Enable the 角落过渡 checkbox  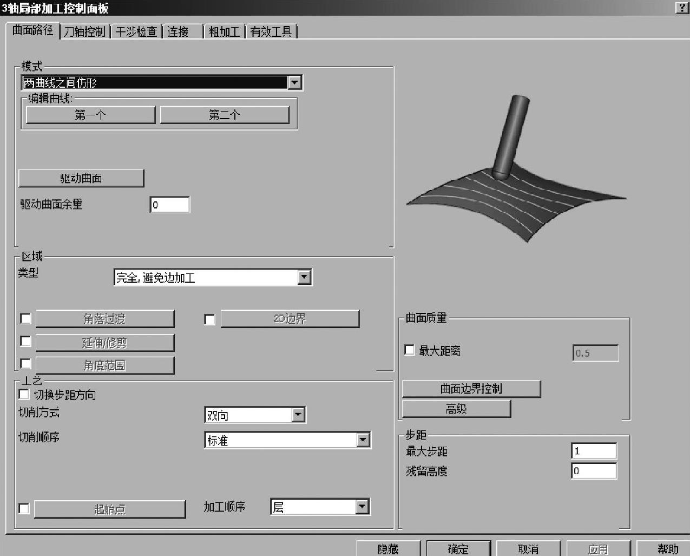[x=25, y=318]
